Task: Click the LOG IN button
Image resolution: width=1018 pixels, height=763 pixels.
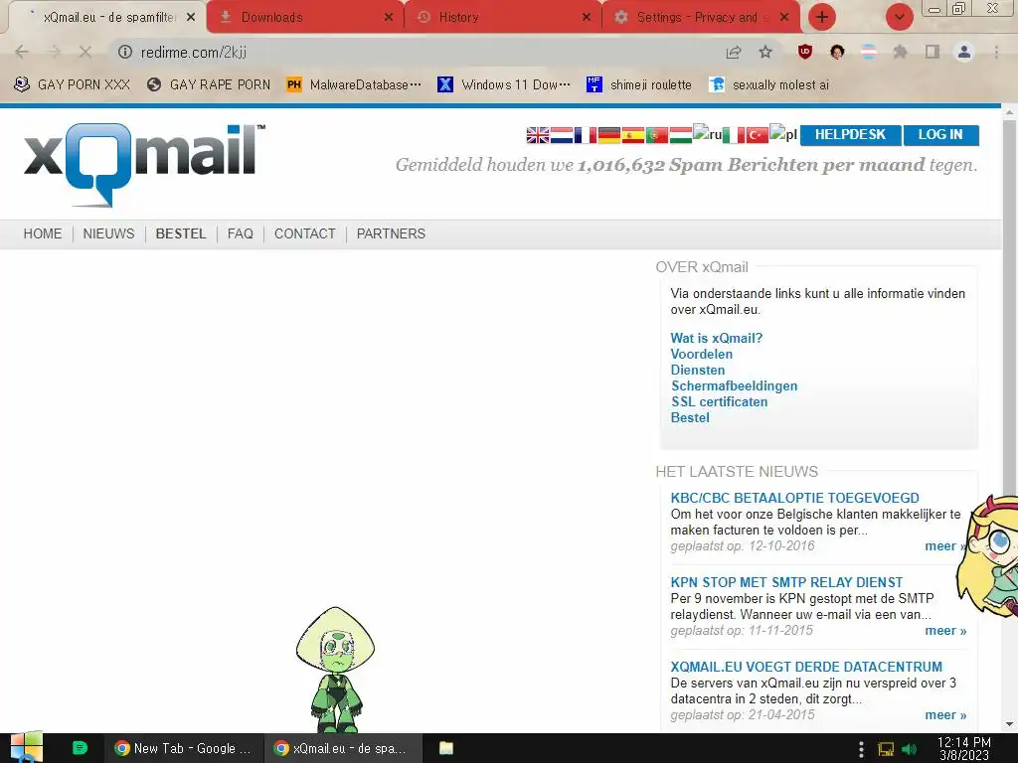Action: pos(940,135)
